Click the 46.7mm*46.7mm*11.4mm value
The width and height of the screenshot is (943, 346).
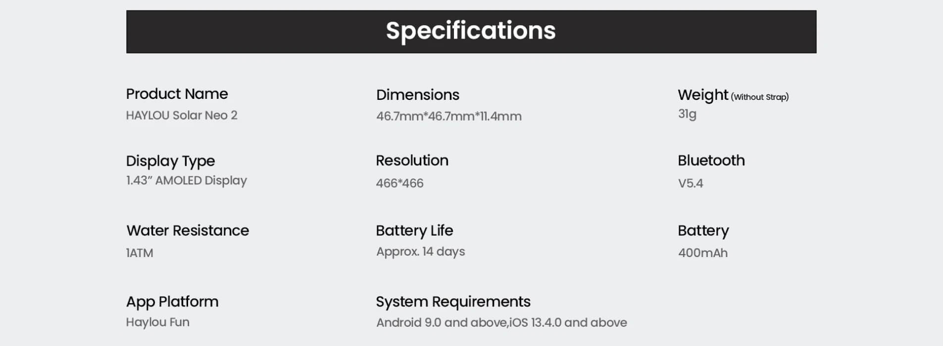click(x=449, y=117)
